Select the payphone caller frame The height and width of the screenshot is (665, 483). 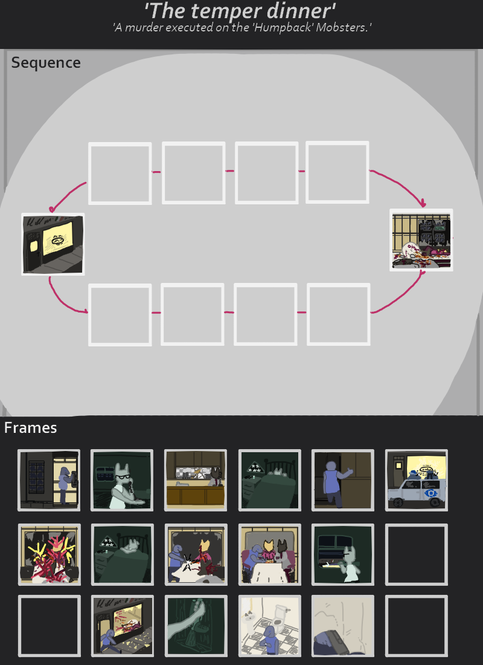pos(49,480)
